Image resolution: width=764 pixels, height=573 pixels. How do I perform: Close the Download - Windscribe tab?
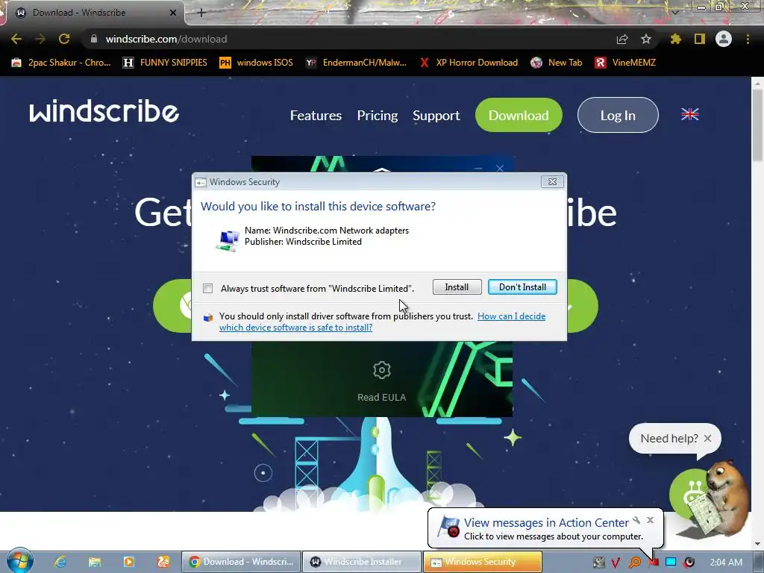(173, 13)
